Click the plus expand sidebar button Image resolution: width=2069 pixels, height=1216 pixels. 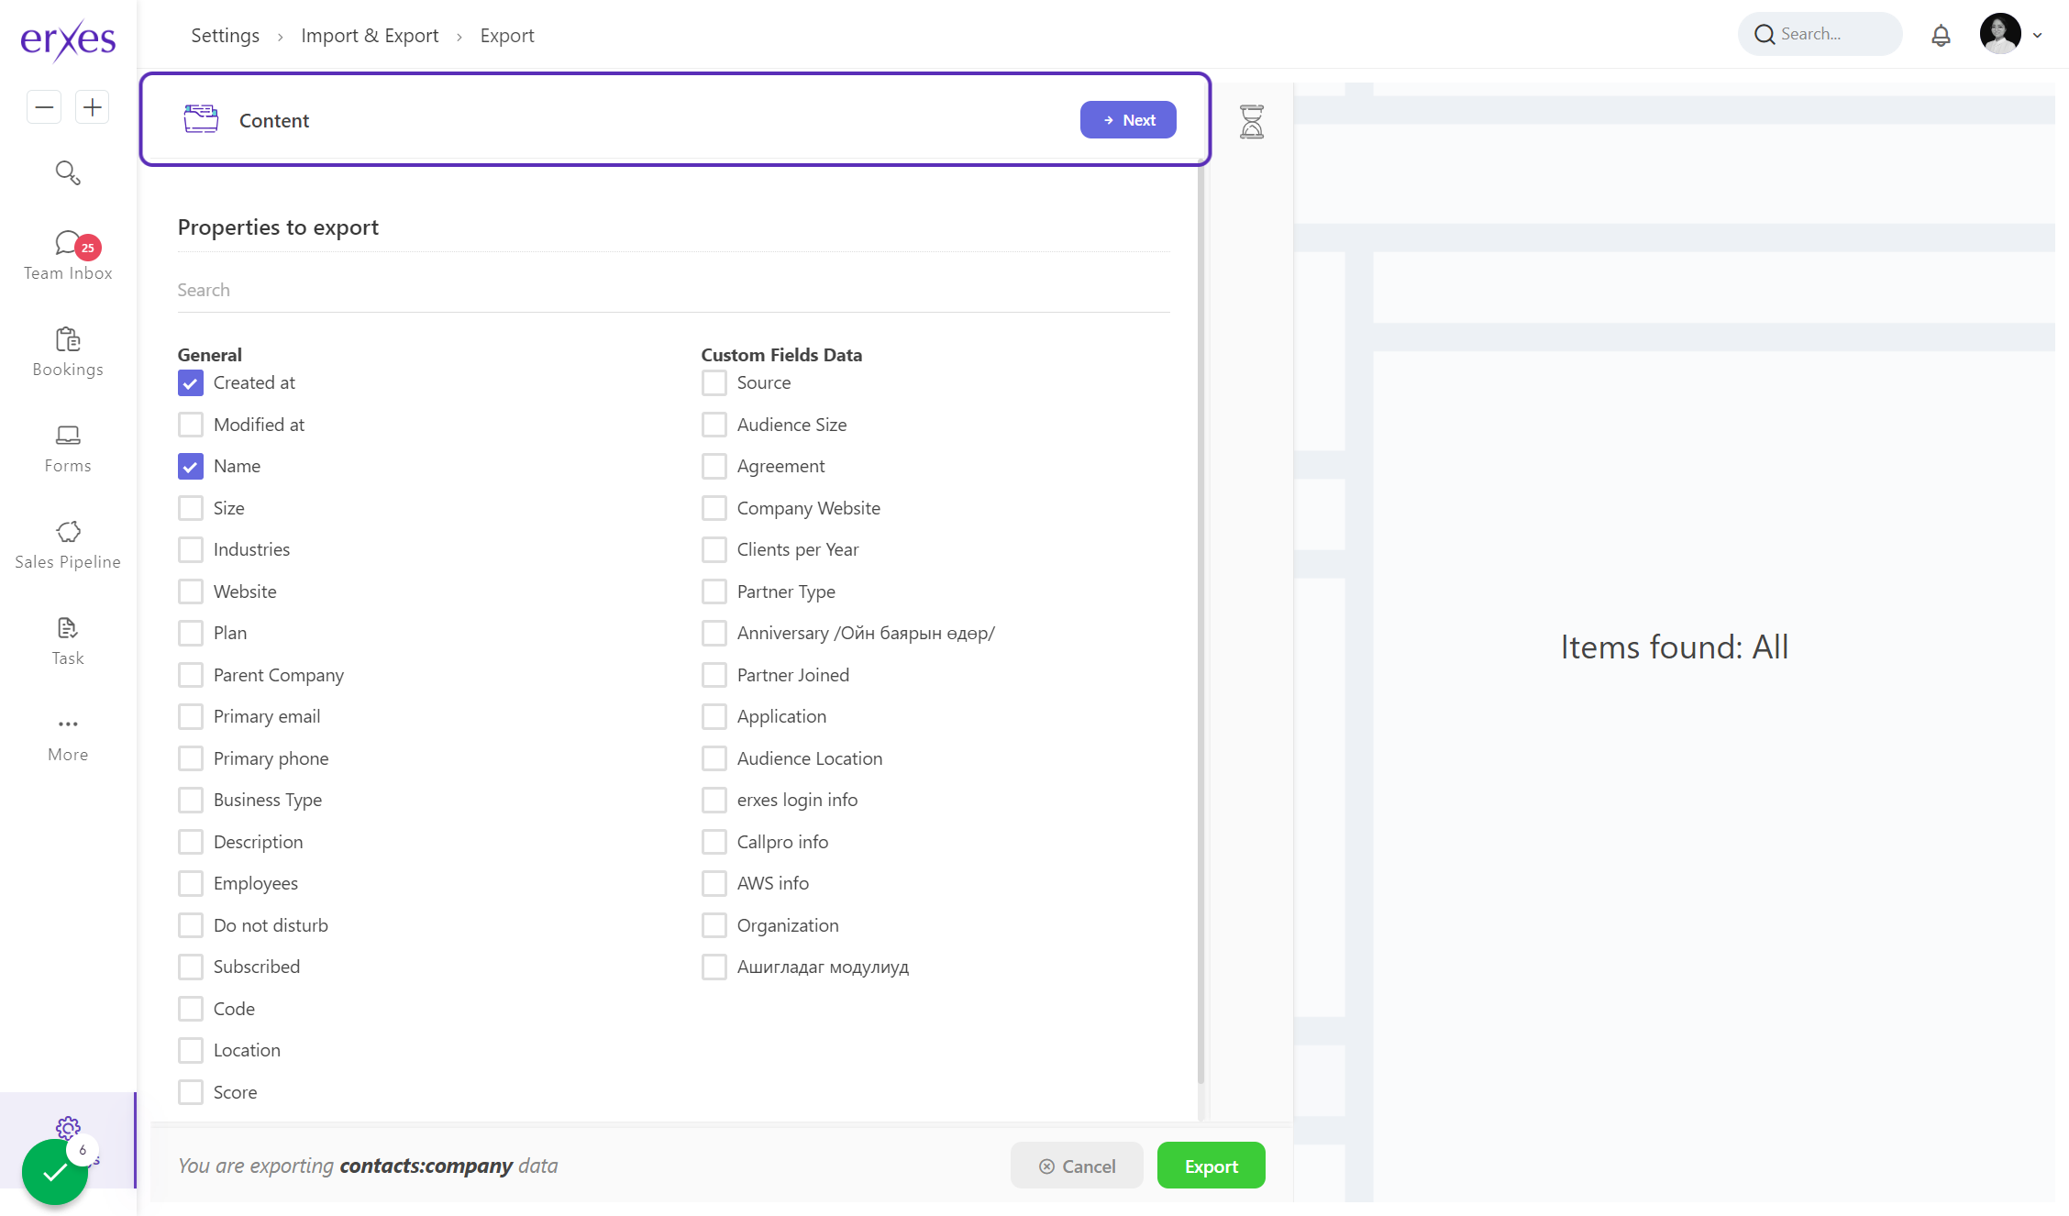tap(92, 107)
